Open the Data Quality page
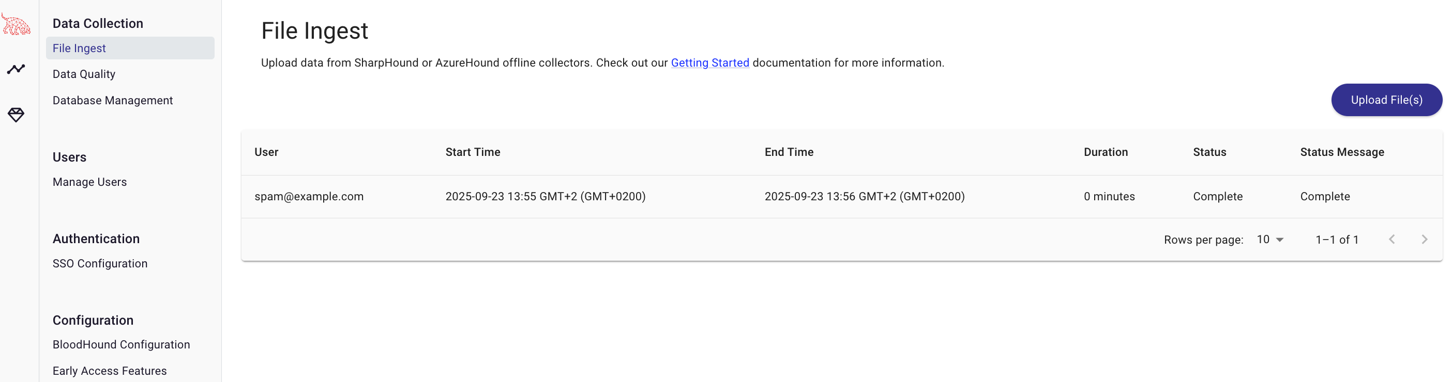Screen dimensions: 1452x382 pos(84,74)
